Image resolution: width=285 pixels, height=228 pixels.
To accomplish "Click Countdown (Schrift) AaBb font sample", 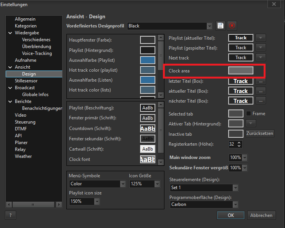I will coord(148,128).
